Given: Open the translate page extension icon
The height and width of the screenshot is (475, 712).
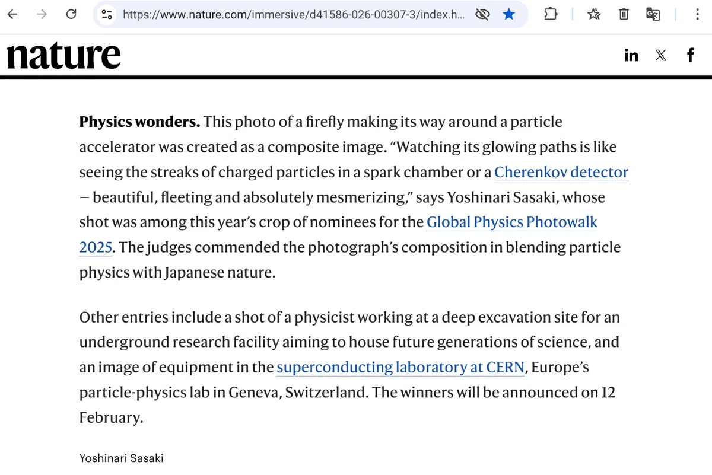Looking at the screenshot, I should pos(653,14).
